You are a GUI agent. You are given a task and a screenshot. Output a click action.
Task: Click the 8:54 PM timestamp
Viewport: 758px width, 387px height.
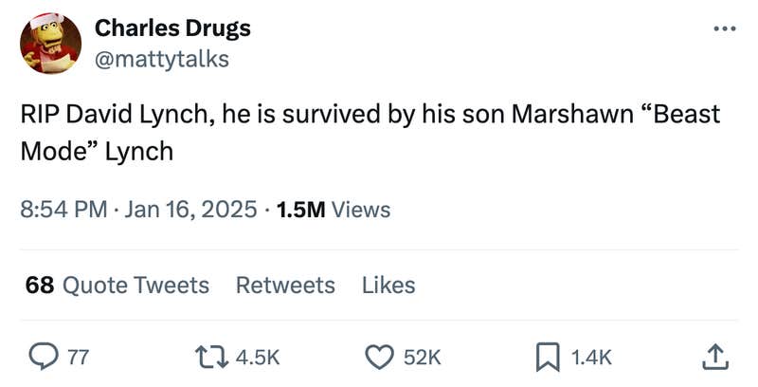pyautogui.click(x=63, y=210)
